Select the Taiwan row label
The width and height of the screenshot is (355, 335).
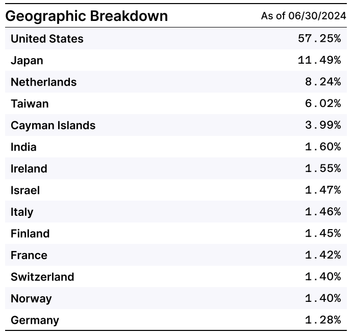(30, 104)
